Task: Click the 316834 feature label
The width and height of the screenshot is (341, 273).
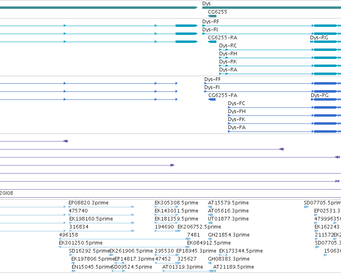Action: click(x=79, y=227)
